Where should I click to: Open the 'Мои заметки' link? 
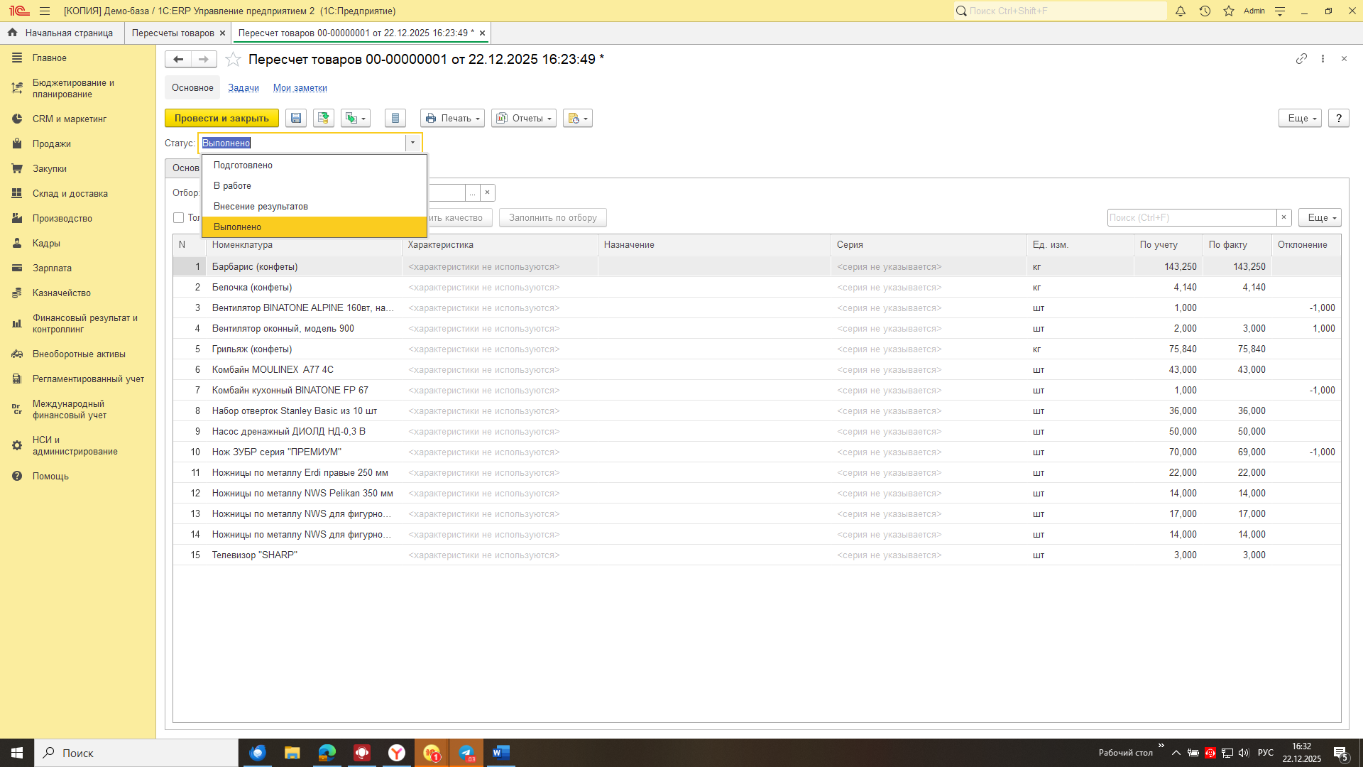pyautogui.click(x=300, y=88)
